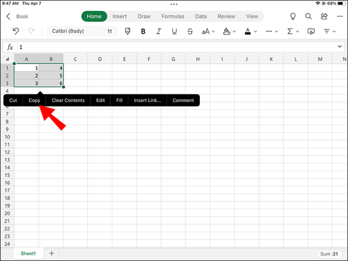The image size is (348, 261).
Task: Add a new sheet with the plus button
Action: pos(51,253)
